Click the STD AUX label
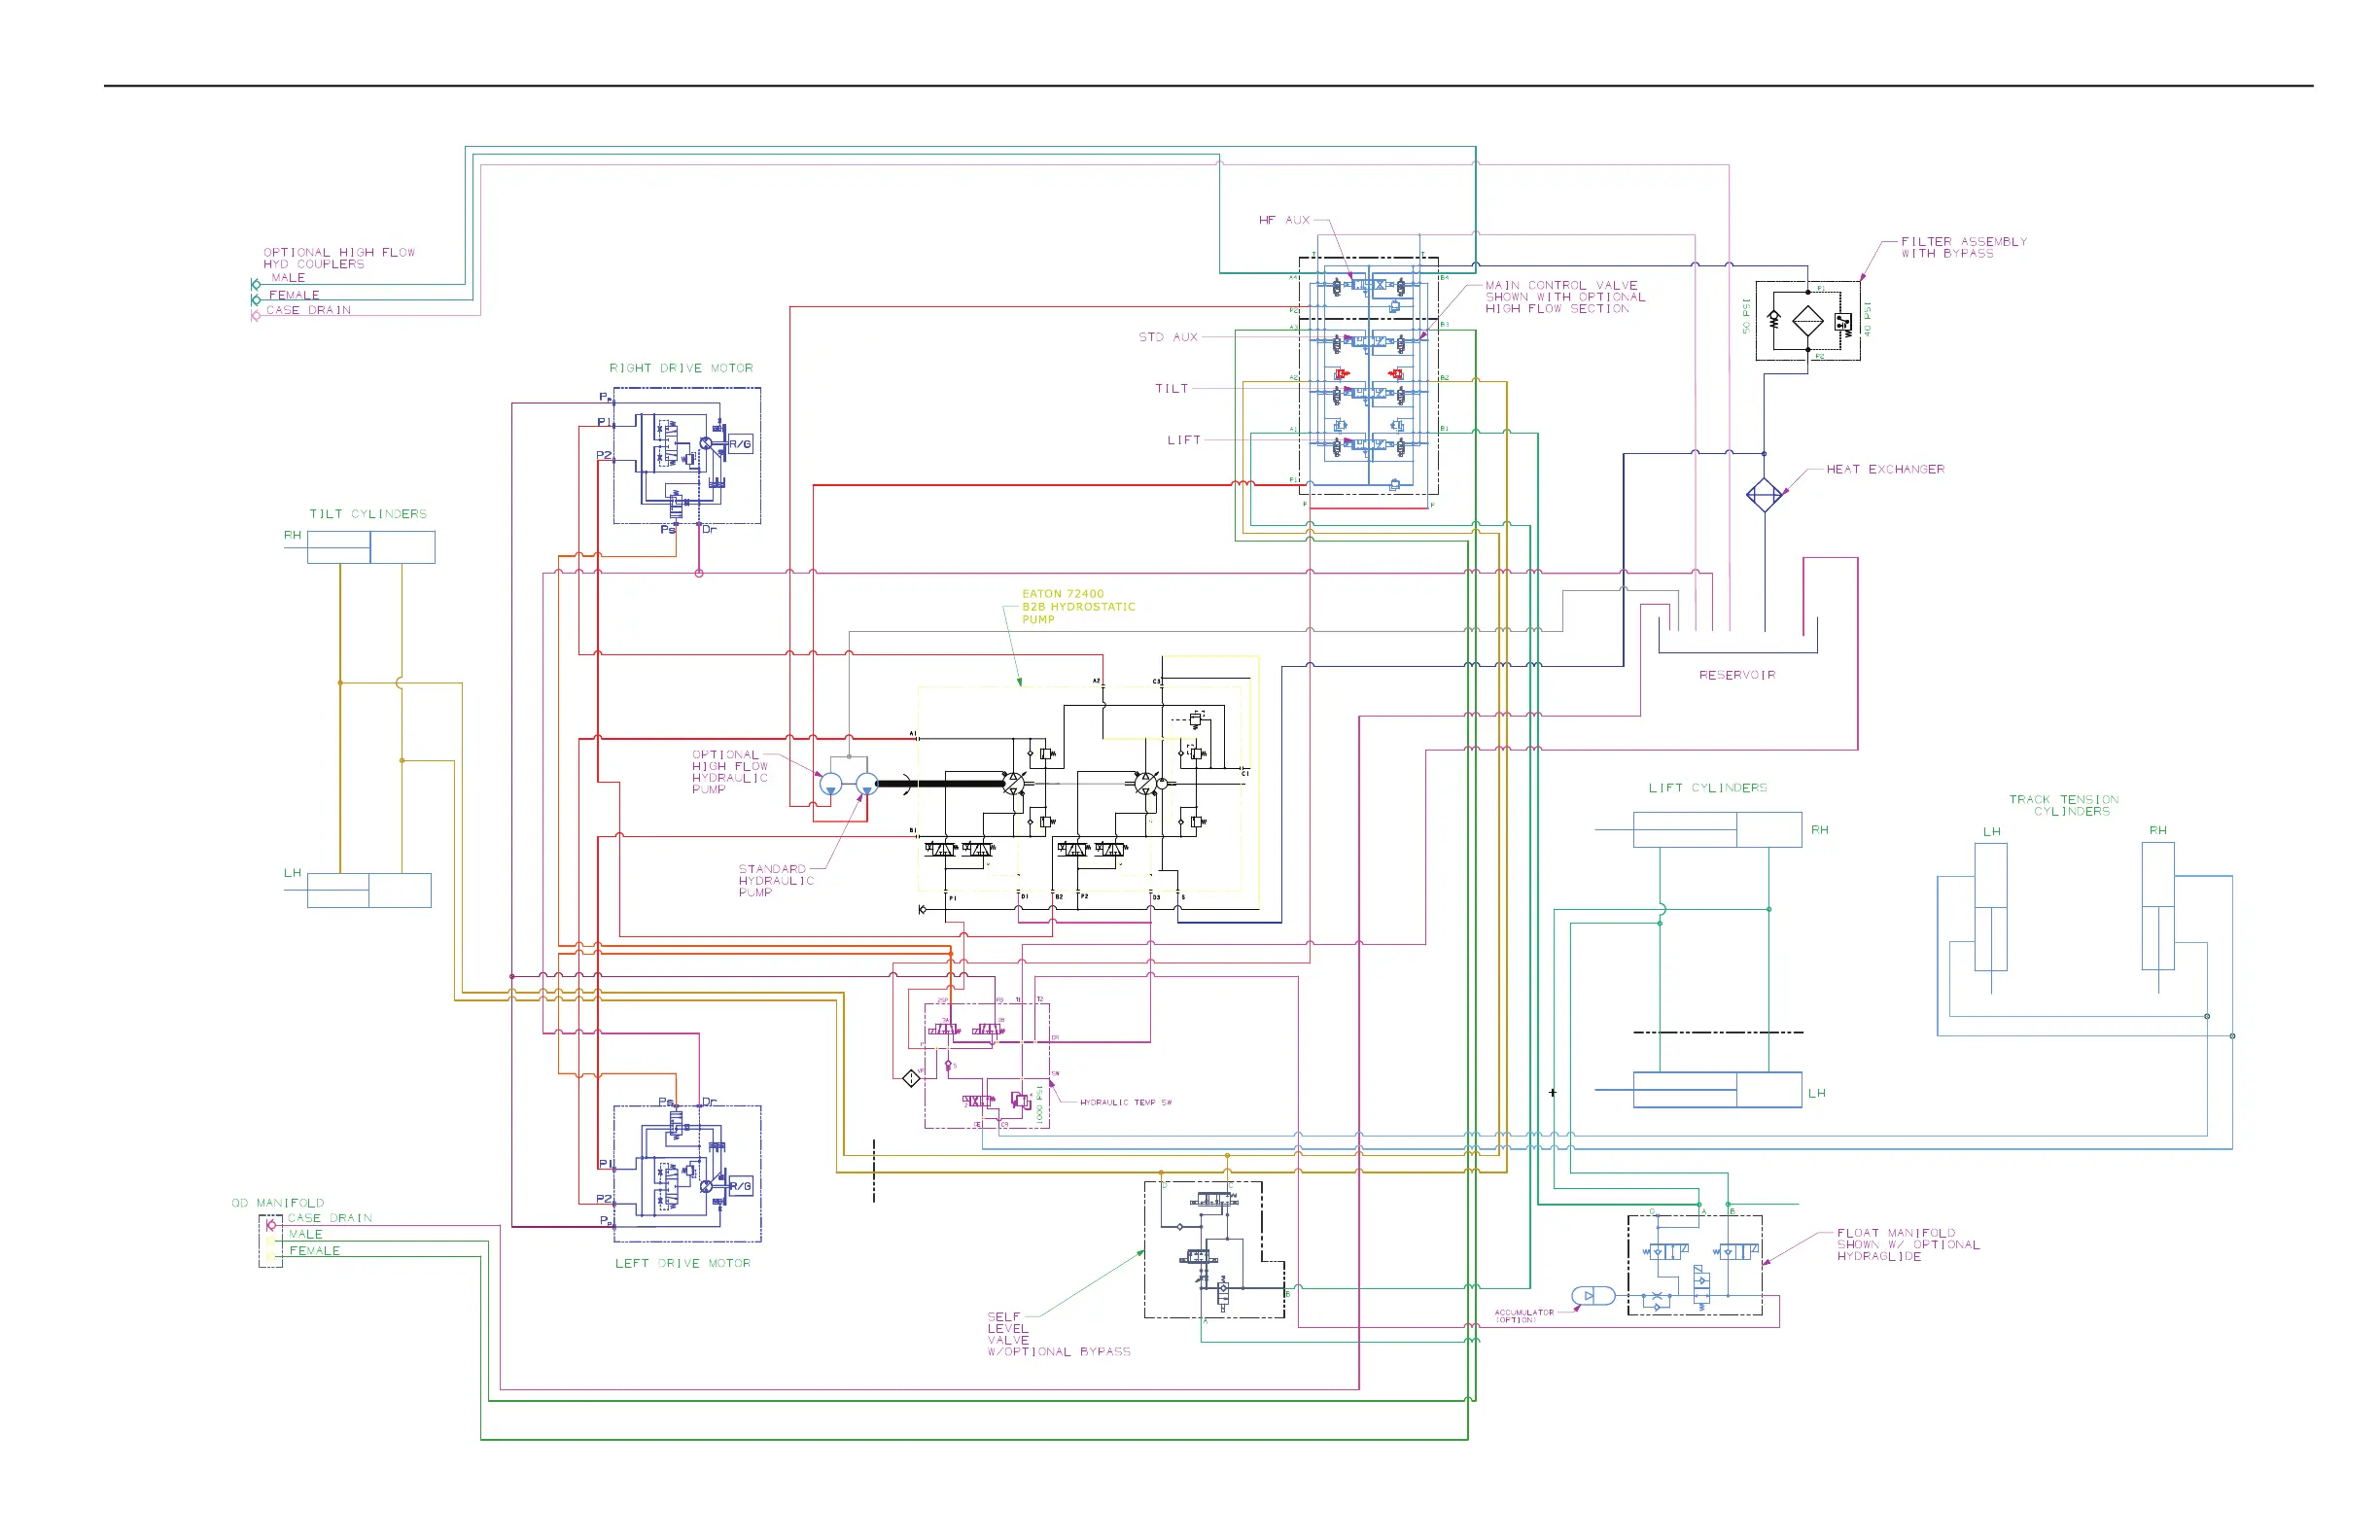 (1168, 337)
